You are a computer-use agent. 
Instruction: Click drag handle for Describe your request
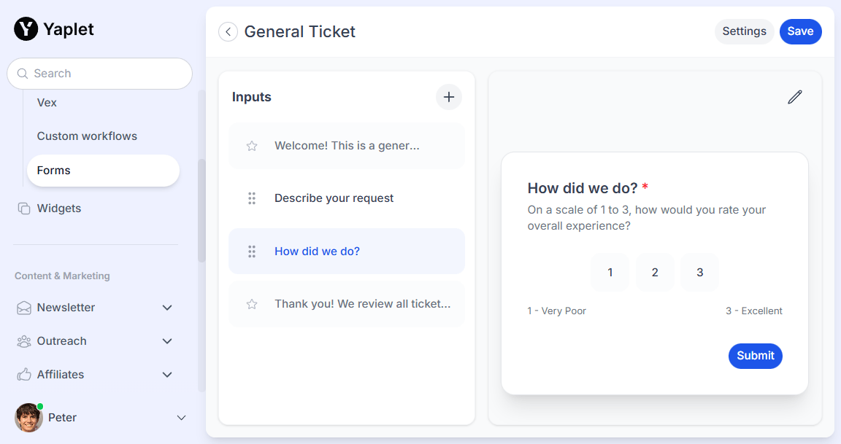[252, 198]
